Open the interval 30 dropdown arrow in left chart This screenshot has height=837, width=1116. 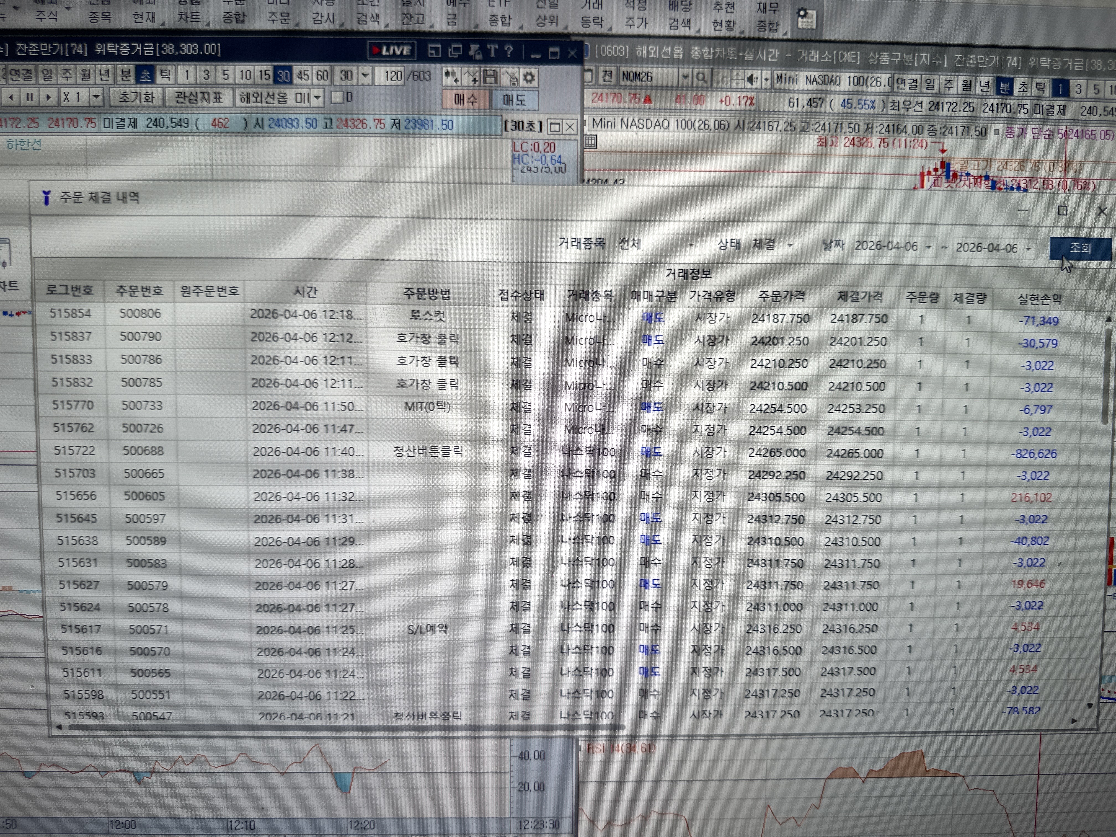tap(365, 77)
